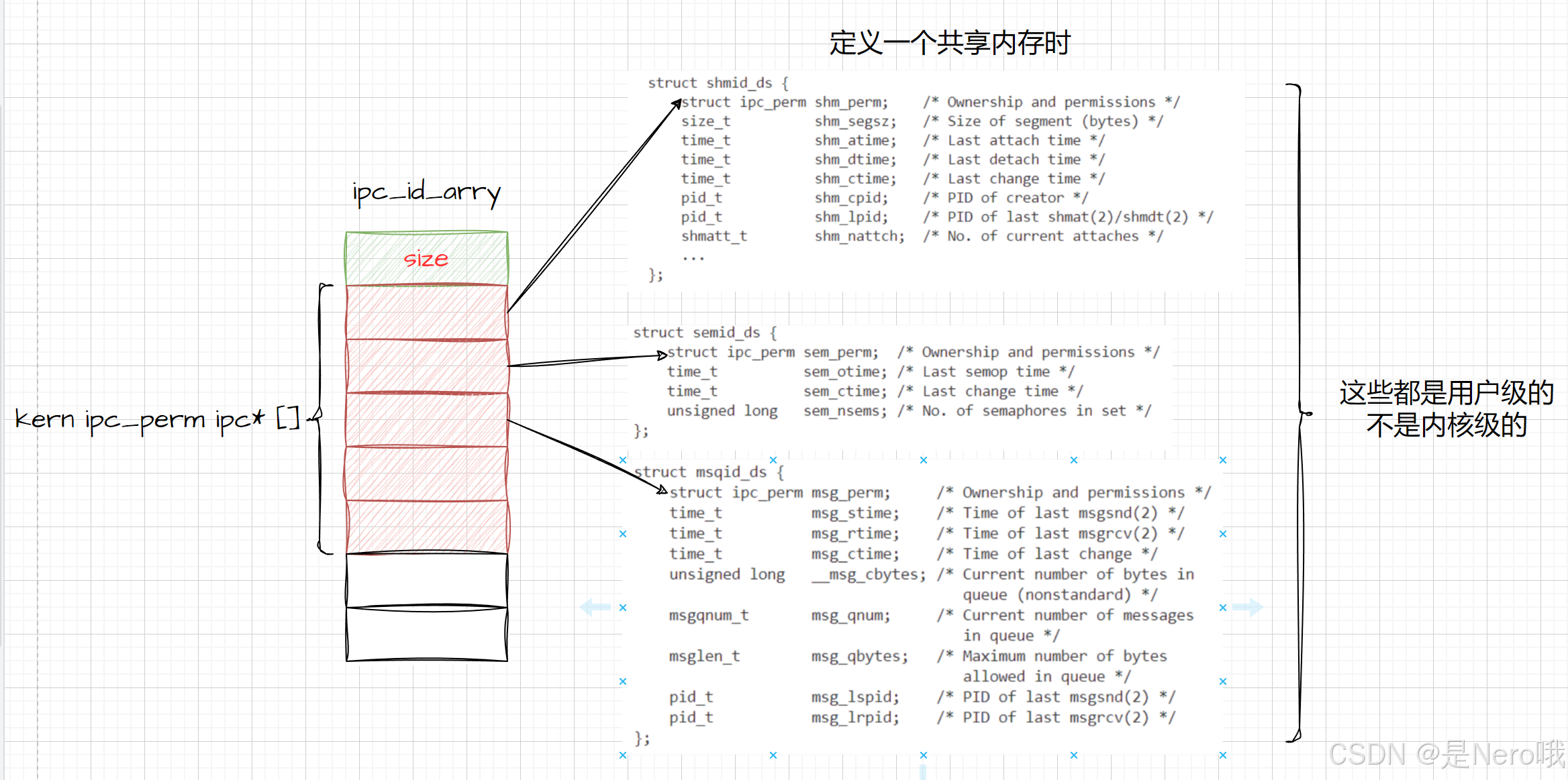Screen dimensions: 1568x780
Task: Click the msg_lrpid; field text
Action: click(x=855, y=718)
